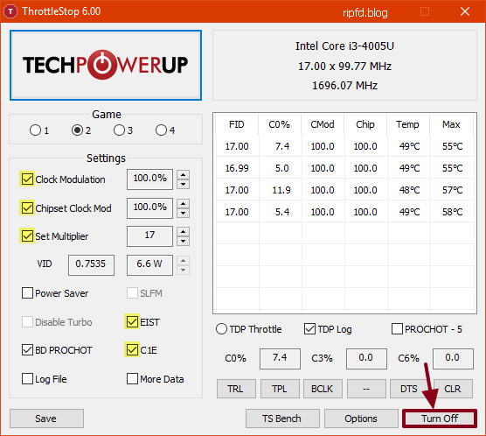Toggle the EIST checkbox

[x=132, y=321]
